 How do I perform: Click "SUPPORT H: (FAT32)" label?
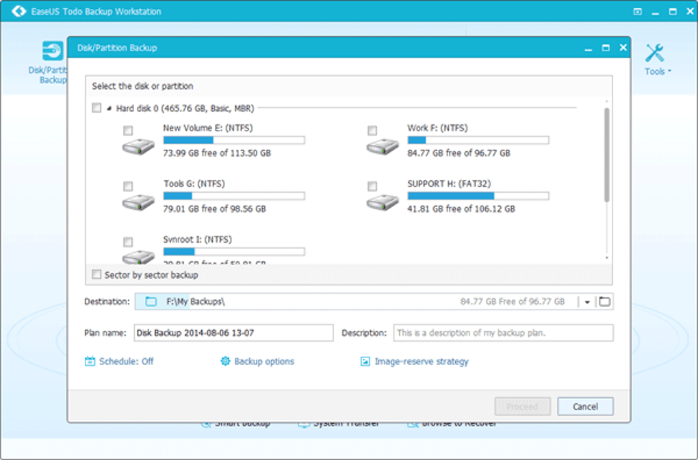449,184
